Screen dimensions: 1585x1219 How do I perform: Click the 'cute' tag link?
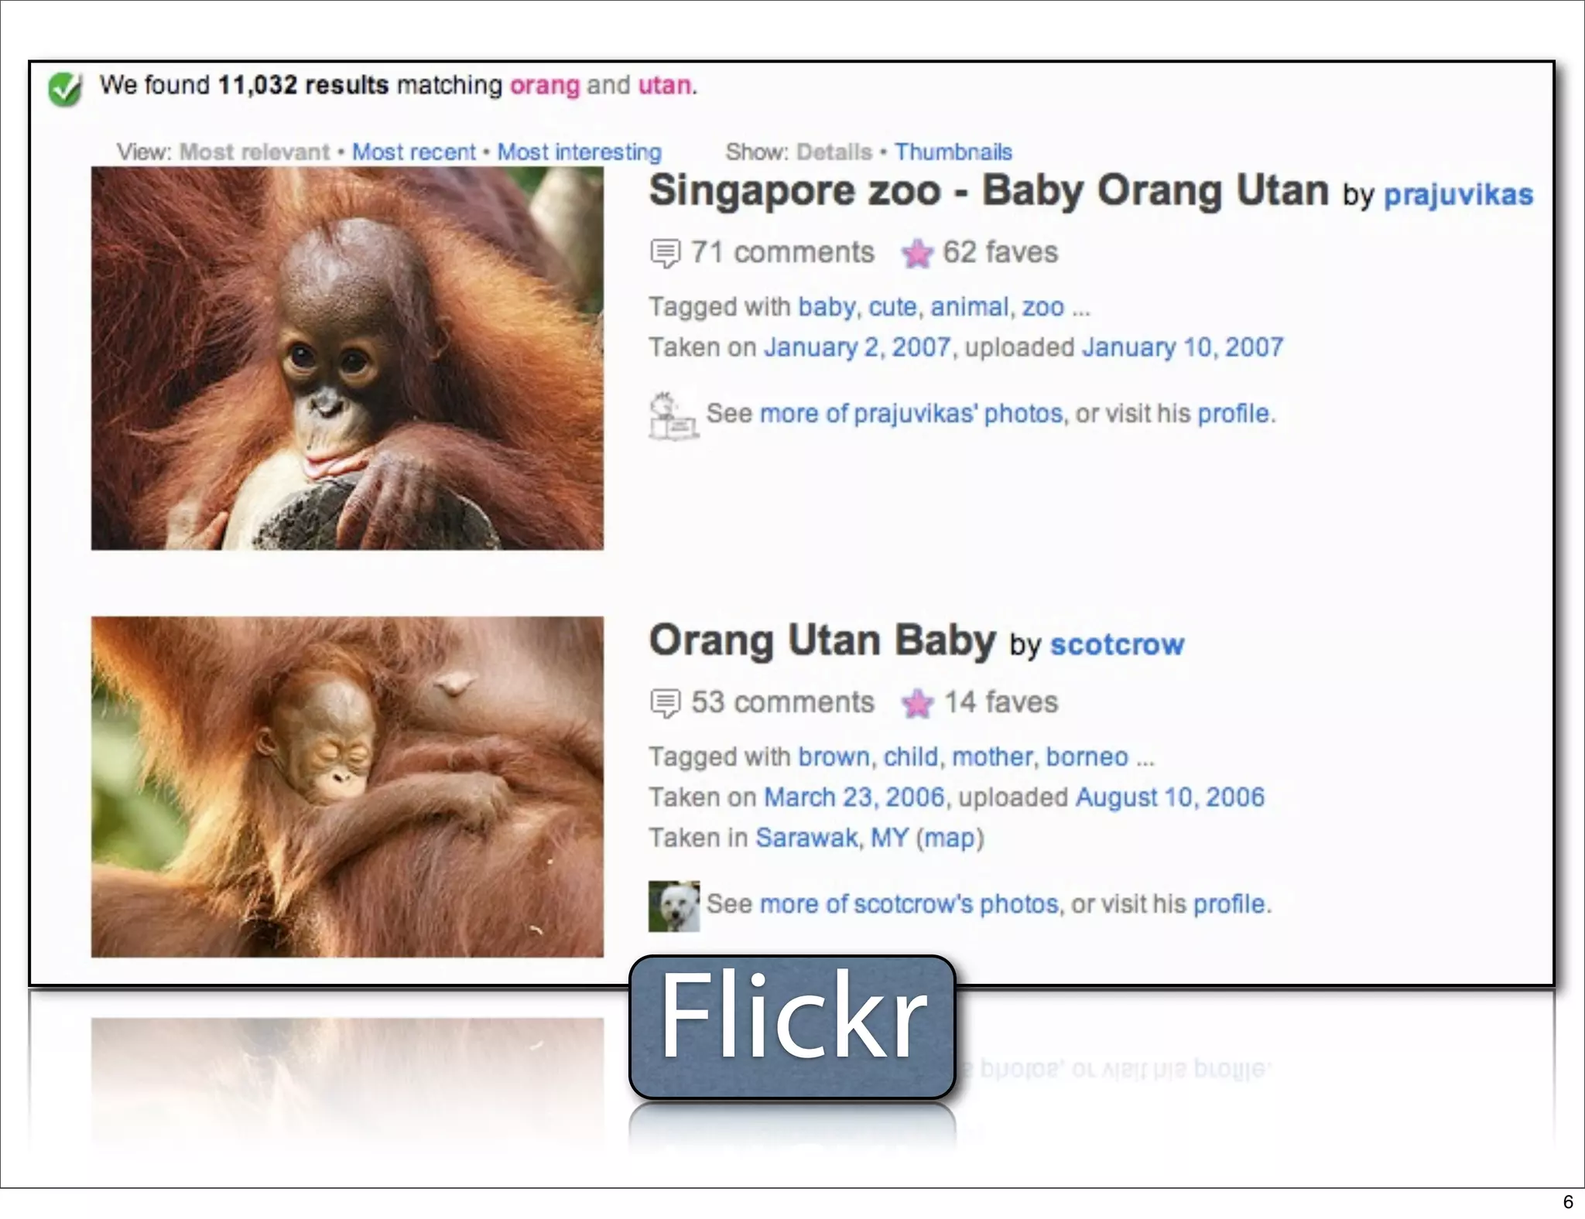point(892,307)
